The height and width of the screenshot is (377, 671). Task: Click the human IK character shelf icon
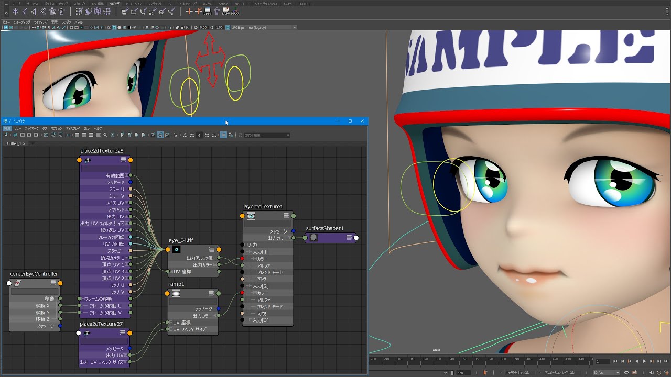(x=61, y=11)
